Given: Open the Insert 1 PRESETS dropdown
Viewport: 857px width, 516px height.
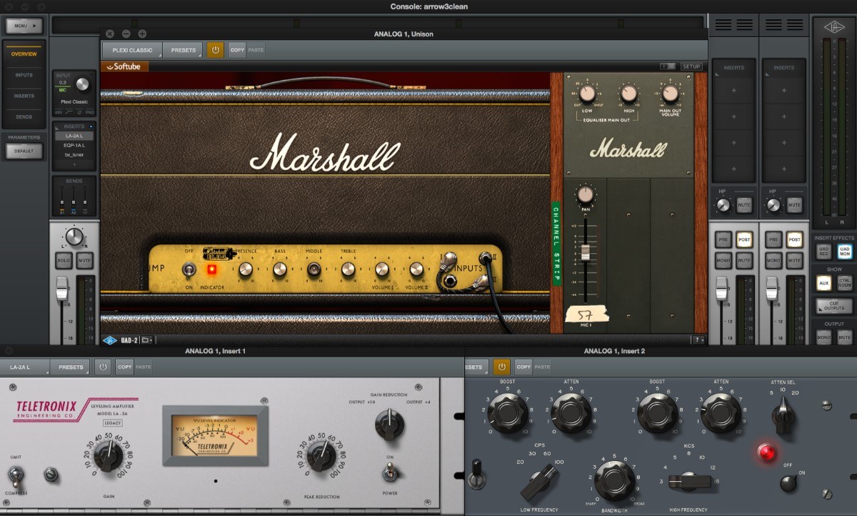Looking at the screenshot, I should (71, 367).
